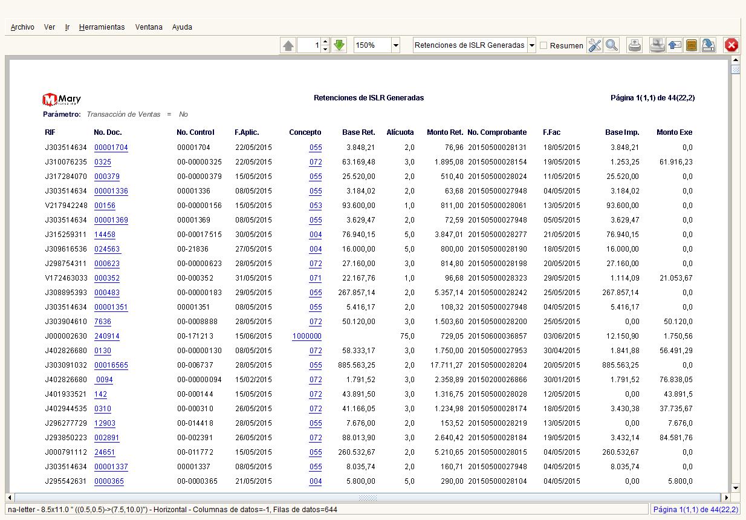Toggle the Resumen checkbox
This screenshot has height=520, width=746.
(x=543, y=45)
